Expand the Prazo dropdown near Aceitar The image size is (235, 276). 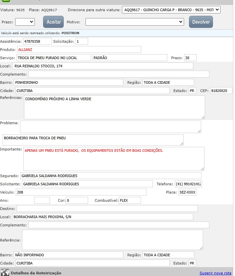[25, 22]
